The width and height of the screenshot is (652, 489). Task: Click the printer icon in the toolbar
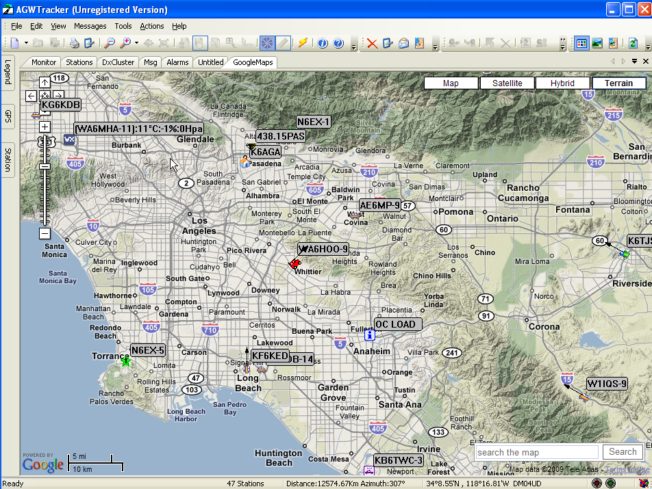tap(74, 43)
